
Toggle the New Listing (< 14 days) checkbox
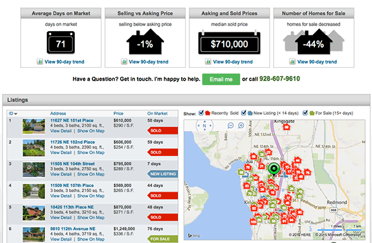coord(243,113)
